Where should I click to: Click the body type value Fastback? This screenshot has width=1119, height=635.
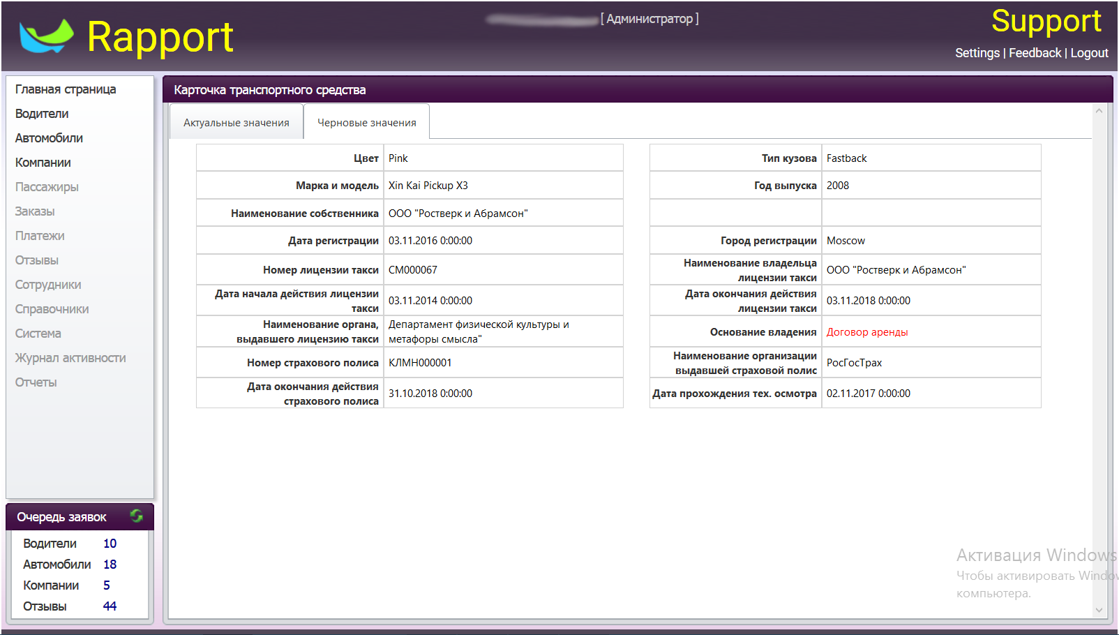coord(847,158)
